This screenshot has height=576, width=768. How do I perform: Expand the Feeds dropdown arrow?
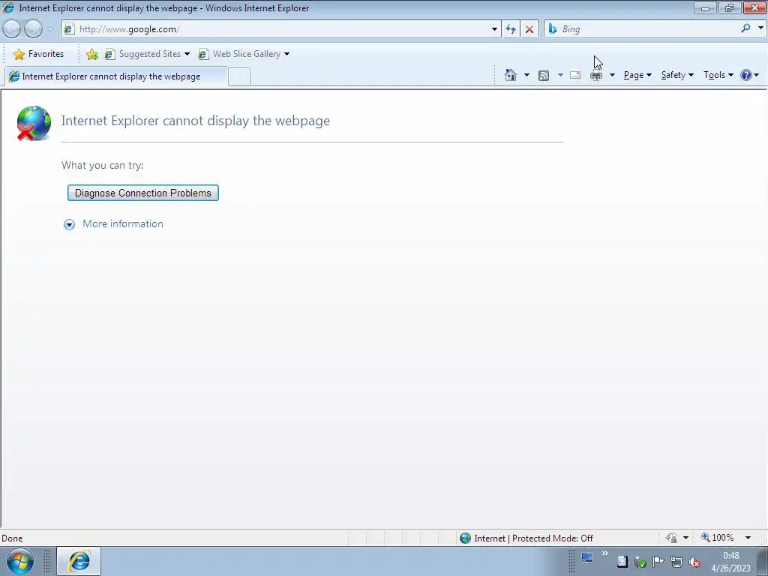coord(560,75)
